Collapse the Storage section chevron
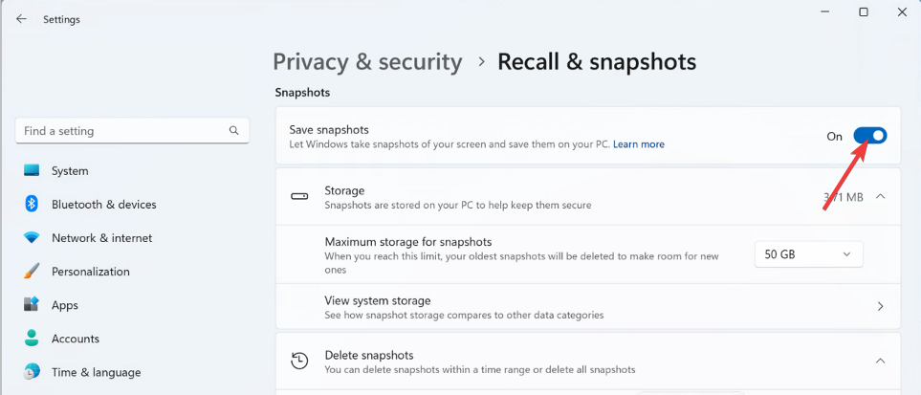The image size is (921, 395). coord(880,197)
